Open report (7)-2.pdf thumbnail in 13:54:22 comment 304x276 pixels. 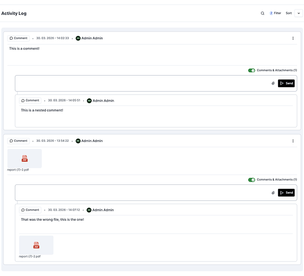24,158
